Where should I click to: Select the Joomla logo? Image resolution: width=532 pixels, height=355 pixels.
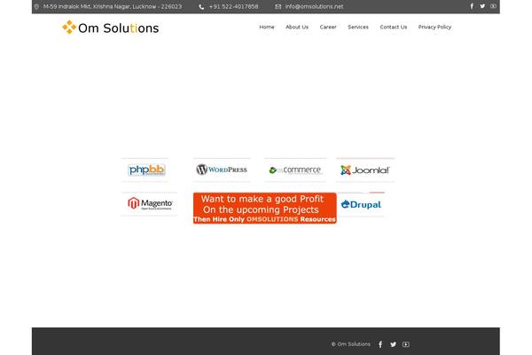[x=365, y=170]
